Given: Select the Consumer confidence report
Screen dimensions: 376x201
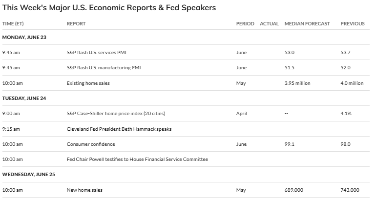Looking at the screenshot, I should point(91,144).
